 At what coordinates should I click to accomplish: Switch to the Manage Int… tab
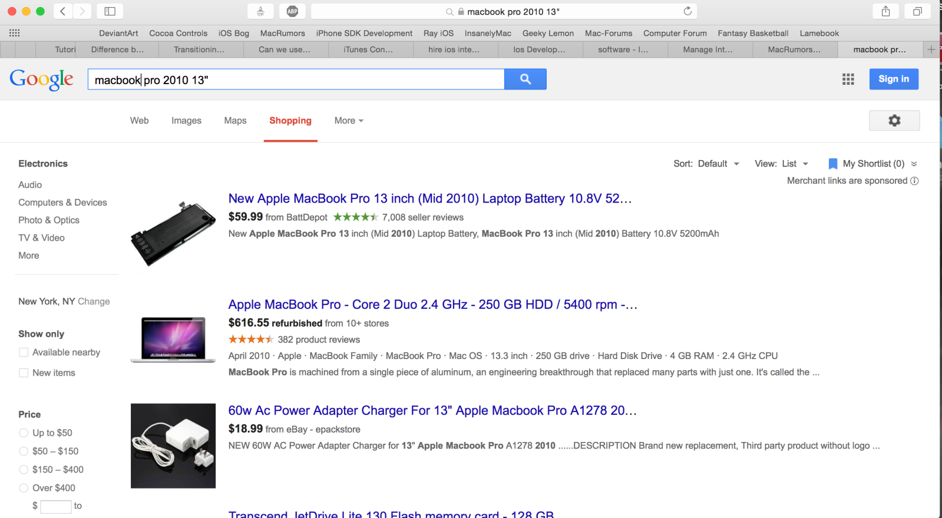pyautogui.click(x=708, y=49)
